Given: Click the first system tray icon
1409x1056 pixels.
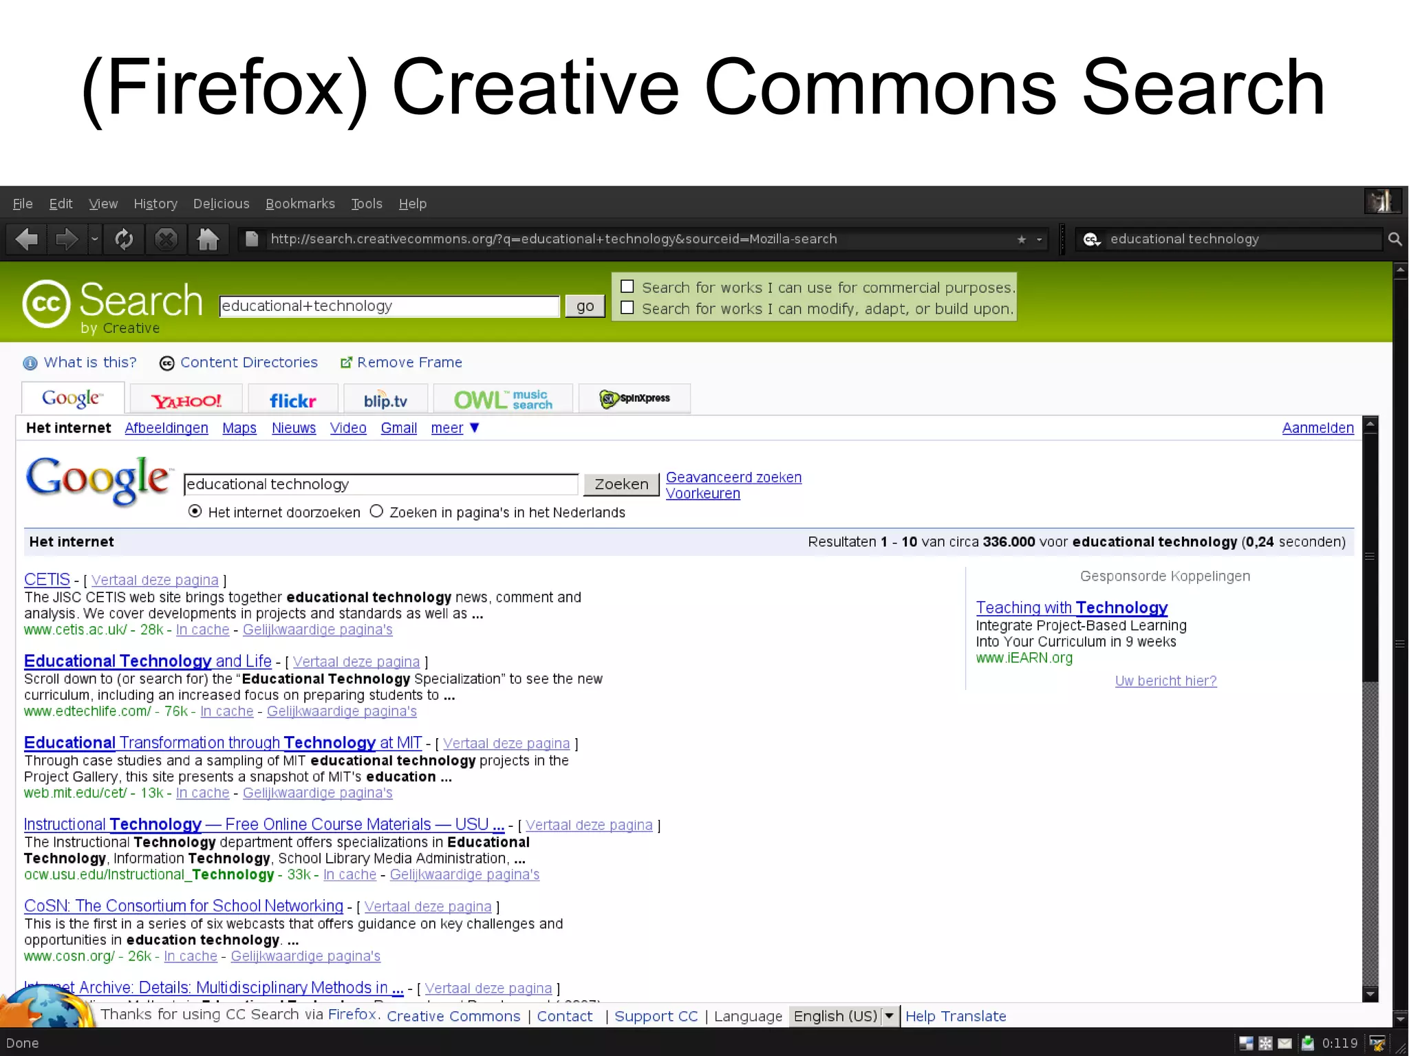Looking at the screenshot, I should click(1246, 1044).
